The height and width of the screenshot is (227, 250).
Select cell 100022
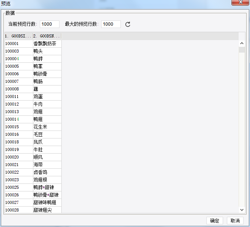(19, 172)
